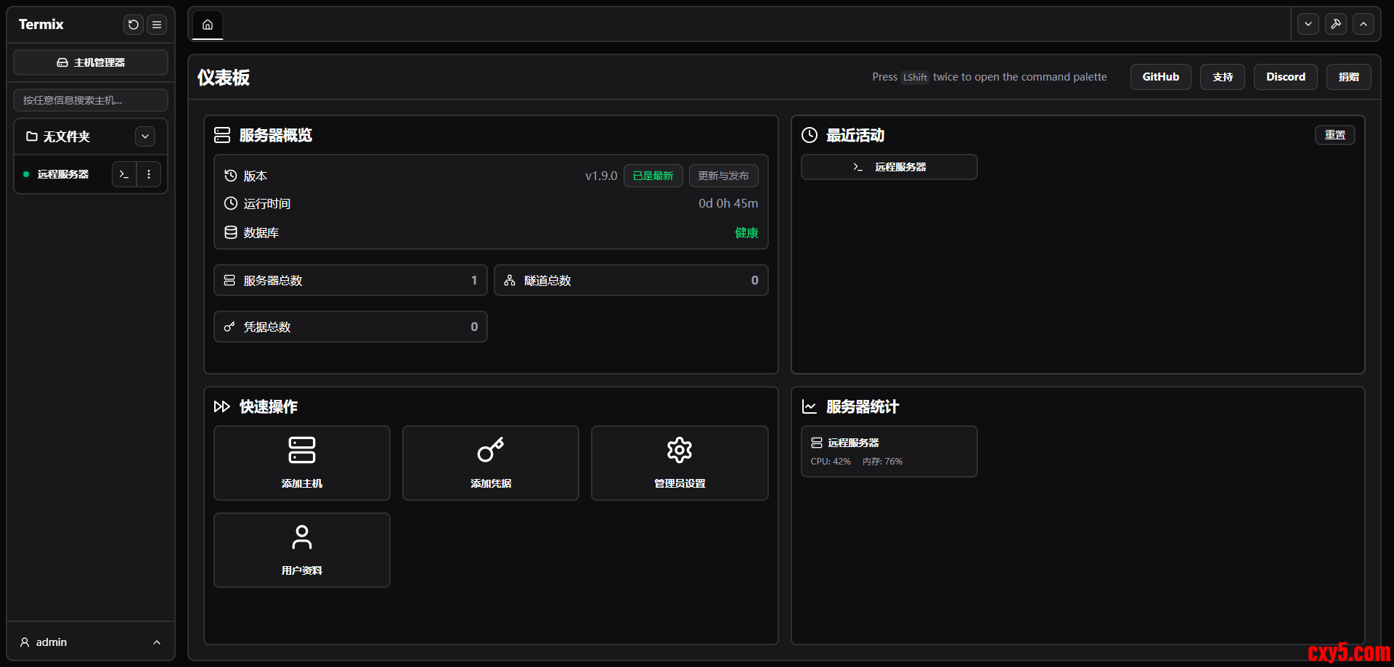The height and width of the screenshot is (667, 1394).
Task: Click the GitHub button
Action: point(1160,77)
